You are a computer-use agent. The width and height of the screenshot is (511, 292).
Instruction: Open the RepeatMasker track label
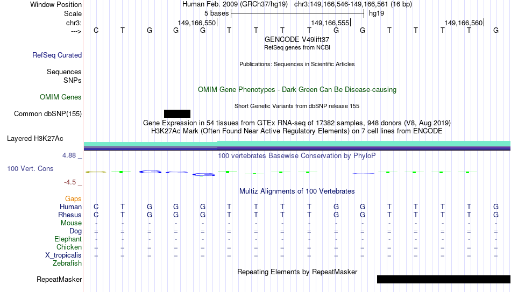tap(59, 279)
